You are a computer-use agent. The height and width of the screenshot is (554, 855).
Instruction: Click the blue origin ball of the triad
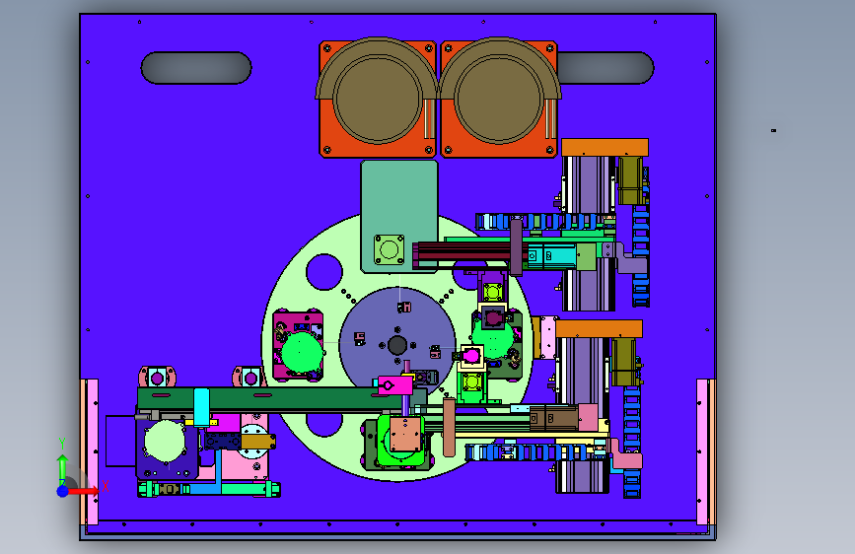pos(63,491)
